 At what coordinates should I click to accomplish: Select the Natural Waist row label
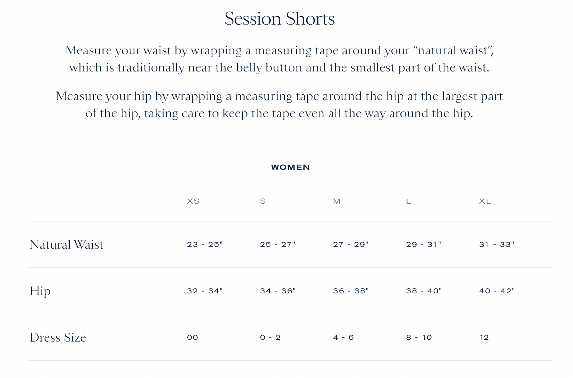pos(66,245)
